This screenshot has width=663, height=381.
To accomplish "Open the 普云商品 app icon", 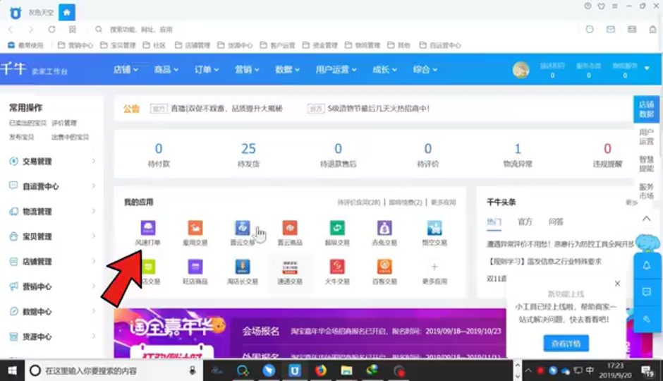I will (290, 228).
